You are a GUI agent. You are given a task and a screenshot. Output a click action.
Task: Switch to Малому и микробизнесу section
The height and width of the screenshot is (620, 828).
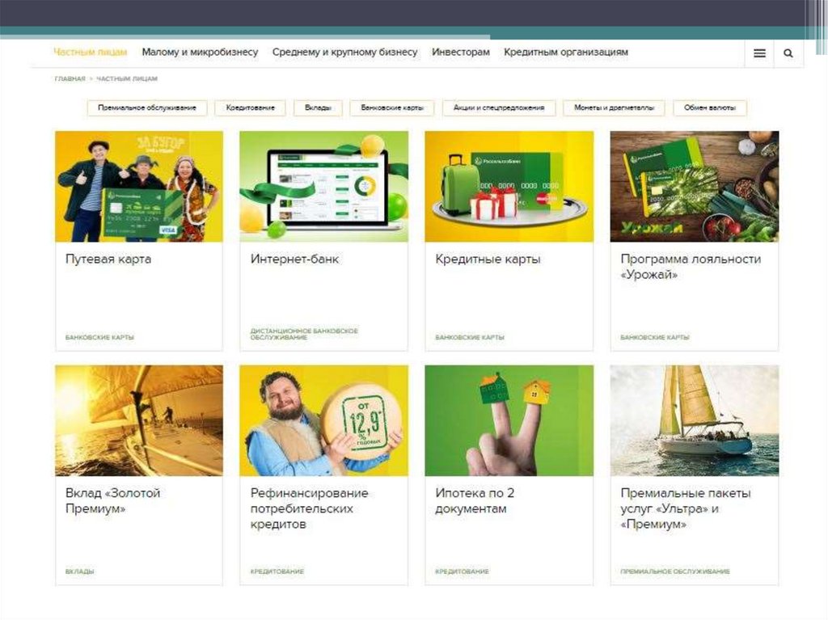(200, 53)
